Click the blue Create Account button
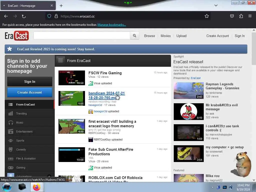The height and width of the screenshot is (192, 256). point(30,92)
